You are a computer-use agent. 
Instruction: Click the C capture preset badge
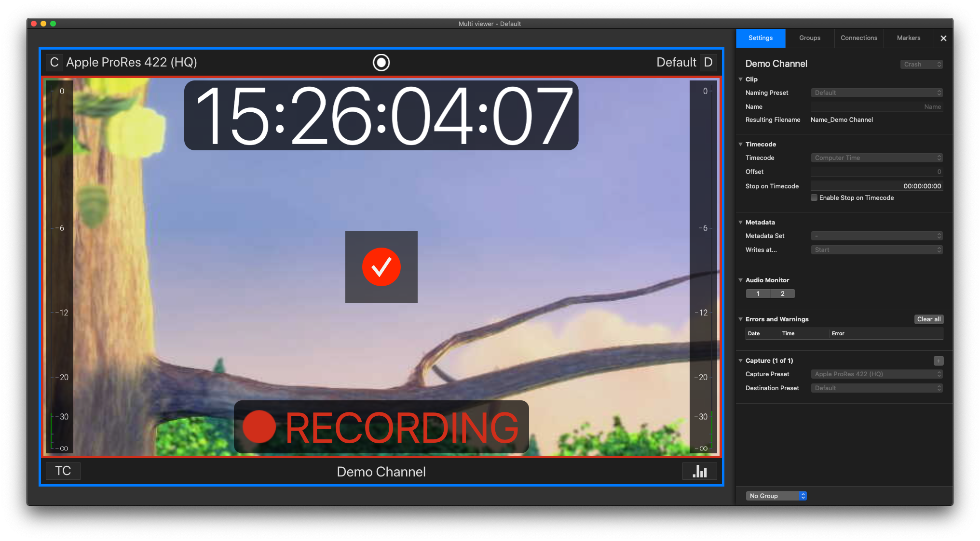pos(54,63)
